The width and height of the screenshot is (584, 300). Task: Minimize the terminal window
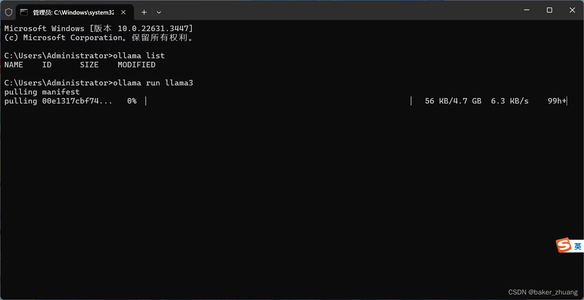click(x=527, y=10)
